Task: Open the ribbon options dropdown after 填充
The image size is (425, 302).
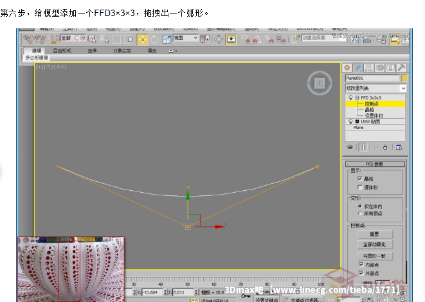Action: [172, 51]
